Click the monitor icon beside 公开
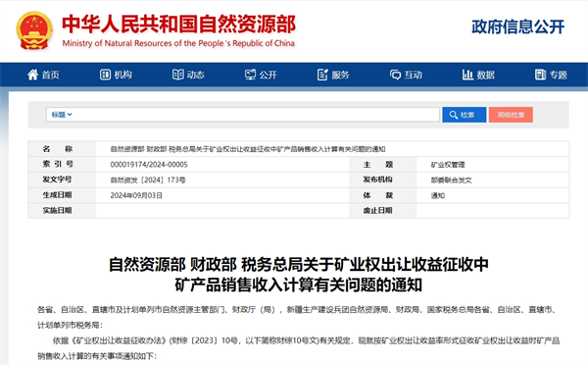This screenshot has height=365, width=588. pyautogui.click(x=250, y=75)
